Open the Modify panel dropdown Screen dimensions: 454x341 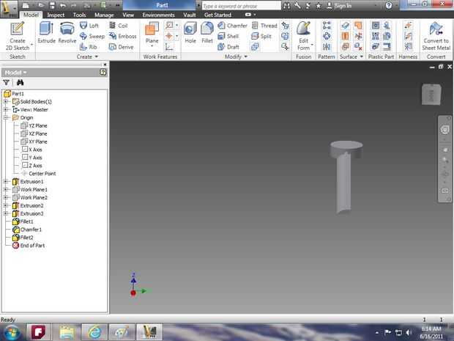236,56
